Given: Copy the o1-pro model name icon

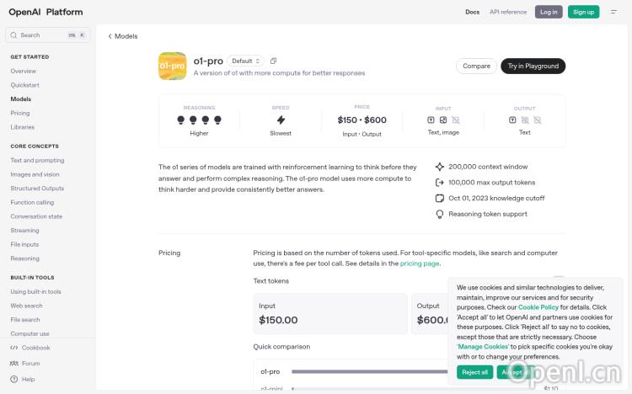Looking at the screenshot, I should point(274,61).
